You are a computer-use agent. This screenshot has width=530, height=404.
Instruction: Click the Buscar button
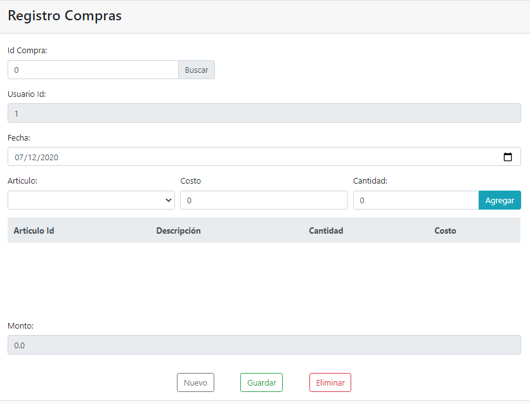[196, 70]
